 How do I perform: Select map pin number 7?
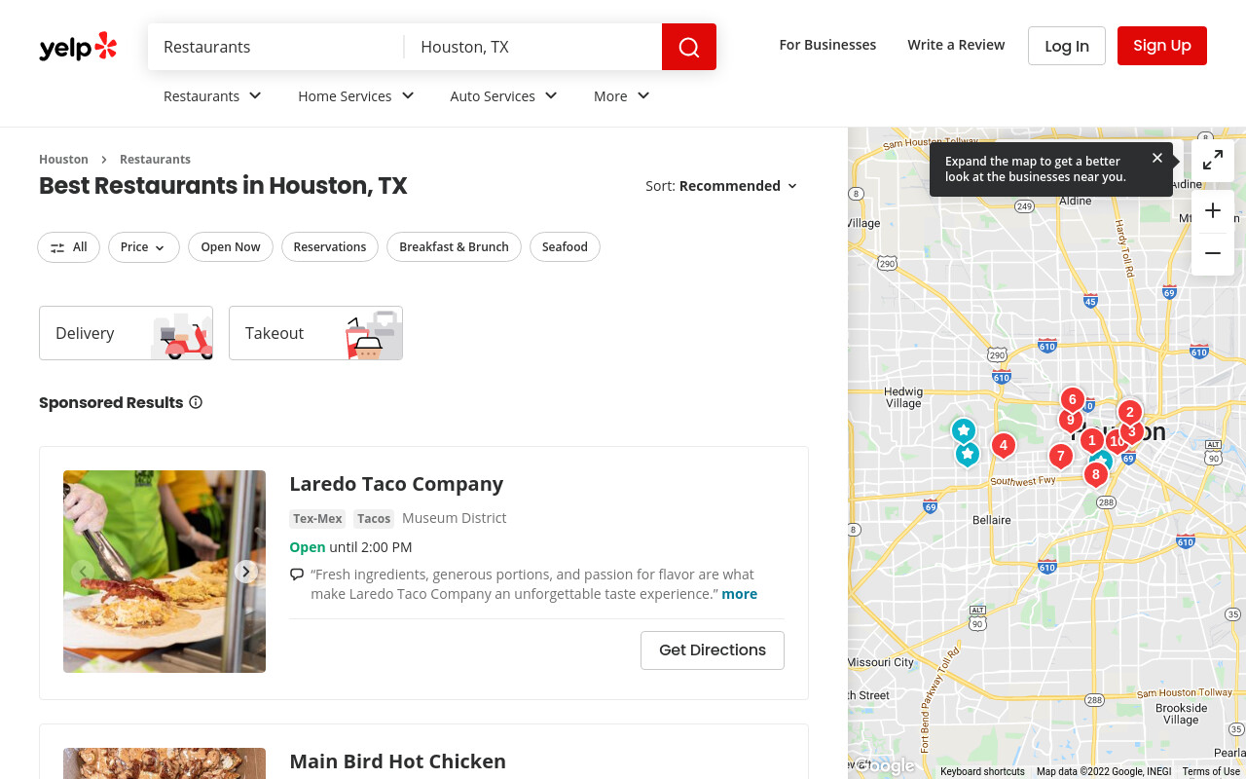click(1061, 456)
